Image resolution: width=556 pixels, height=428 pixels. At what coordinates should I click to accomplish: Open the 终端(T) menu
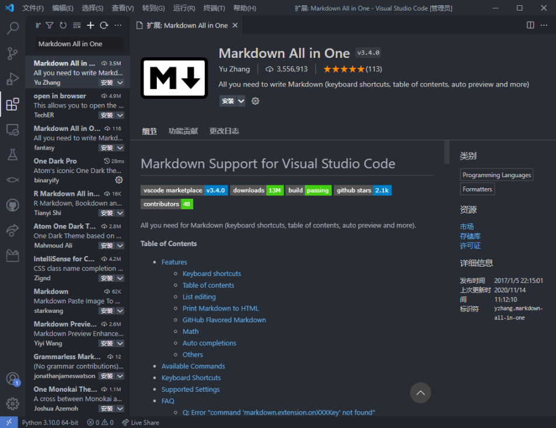(x=214, y=8)
